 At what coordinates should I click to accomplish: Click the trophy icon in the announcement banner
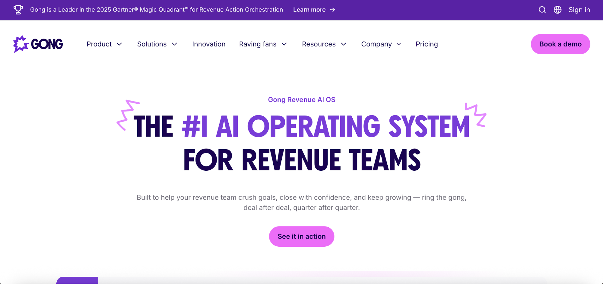click(18, 10)
